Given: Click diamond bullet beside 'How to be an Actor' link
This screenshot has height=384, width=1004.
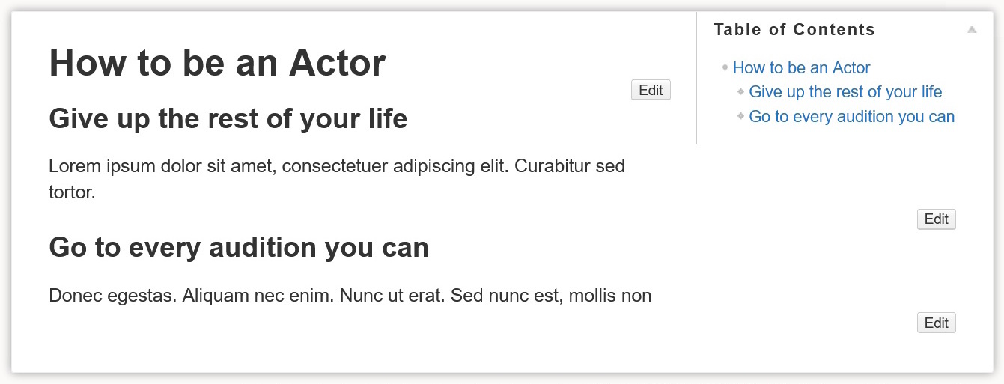Looking at the screenshot, I should [725, 67].
